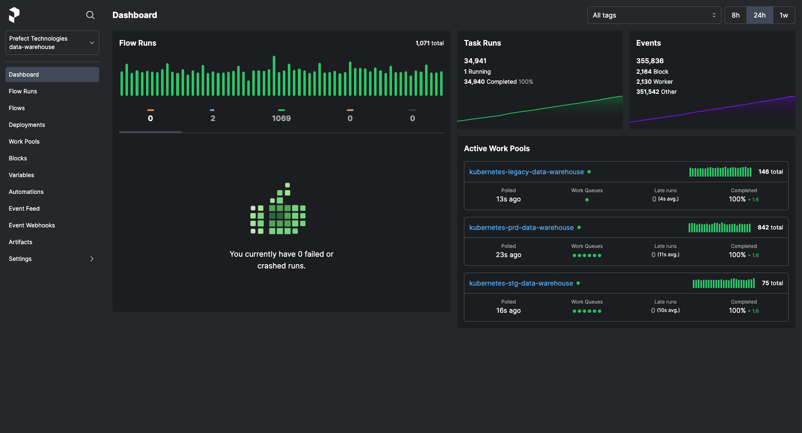
Task: Click the kubernetes-prd-data-warehouse work queues dots
Action: point(587,255)
